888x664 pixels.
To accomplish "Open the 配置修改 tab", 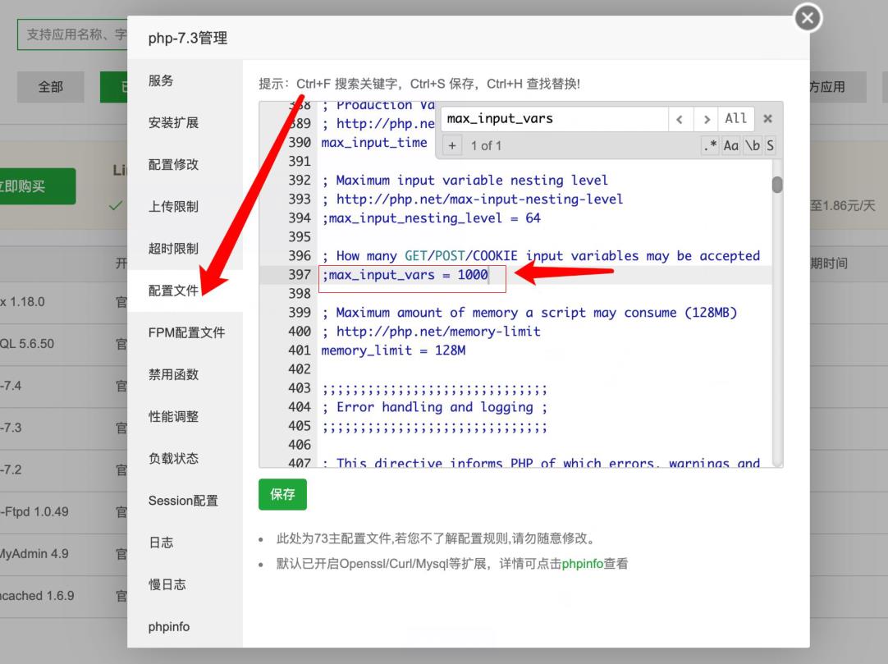I will [x=185, y=164].
